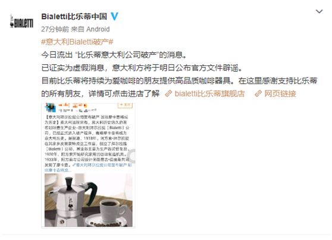Open the Bialetti logo avatar
This screenshot has width=332, height=240.
21,21
